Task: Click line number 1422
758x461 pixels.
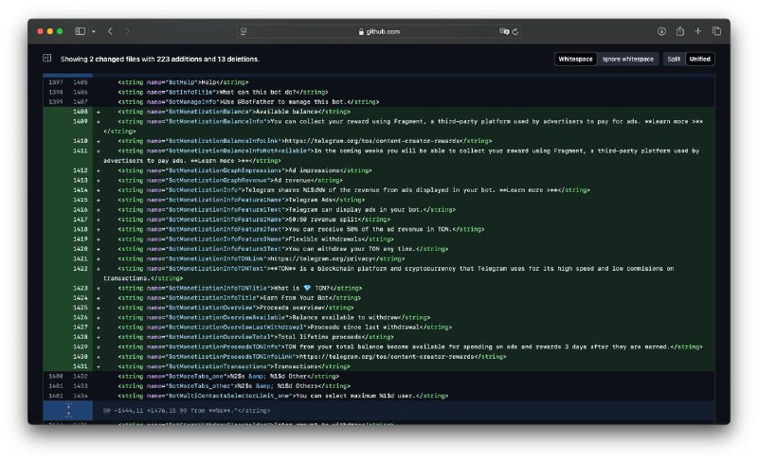Action: click(81, 269)
